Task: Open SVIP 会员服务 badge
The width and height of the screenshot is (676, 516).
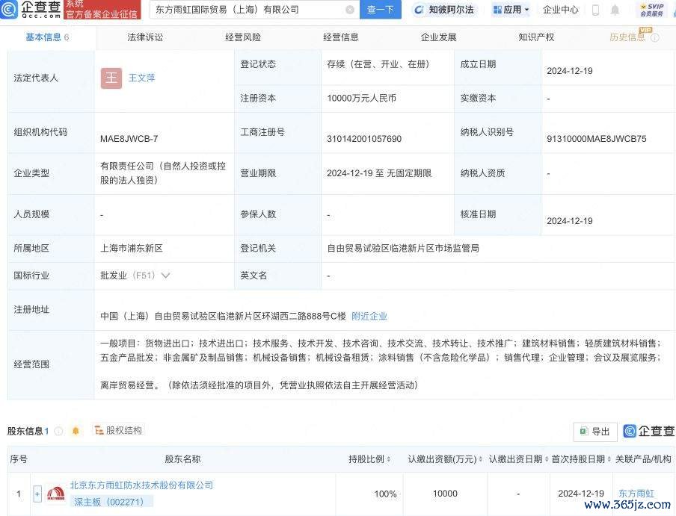Action: (x=651, y=10)
